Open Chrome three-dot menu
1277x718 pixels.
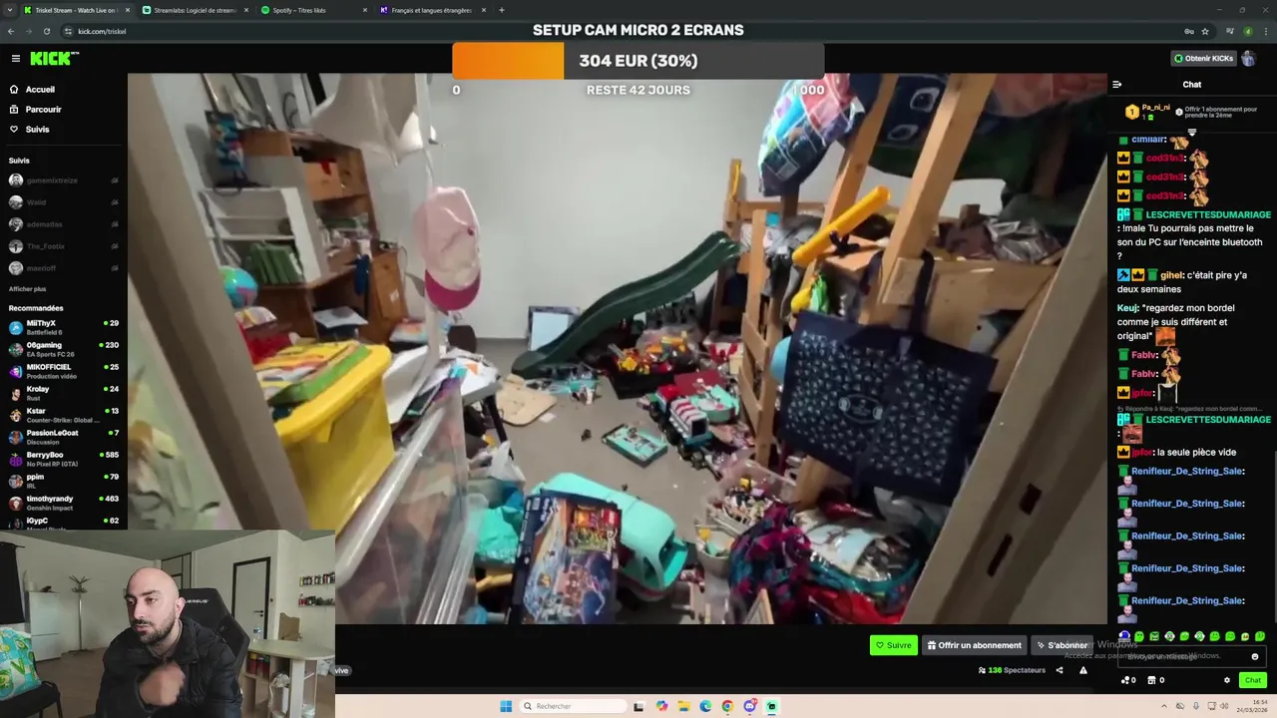click(x=1264, y=31)
